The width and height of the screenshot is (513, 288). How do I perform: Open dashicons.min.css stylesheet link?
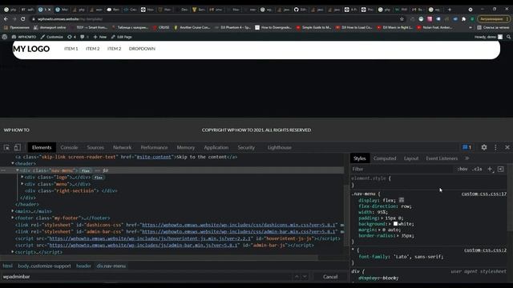click(239, 225)
